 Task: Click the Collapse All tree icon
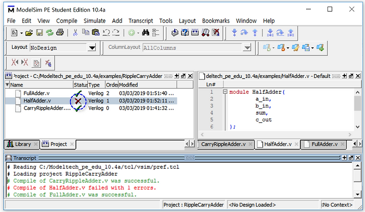click(156, 32)
